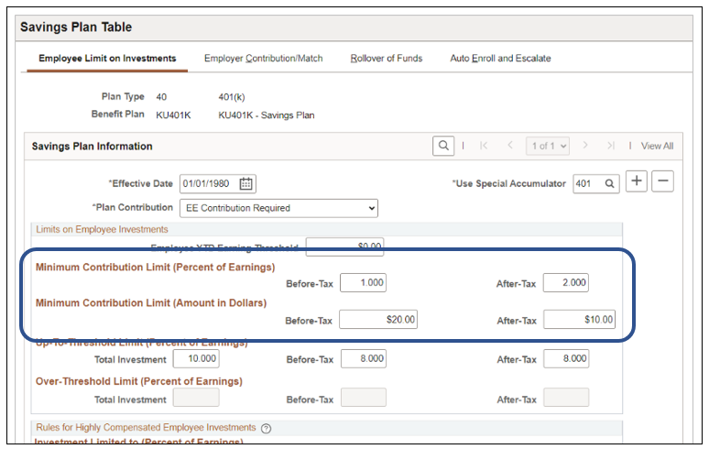709x449 pixels.
Task: Focus the Minimum Percent Before-Tax field
Action: (x=364, y=283)
